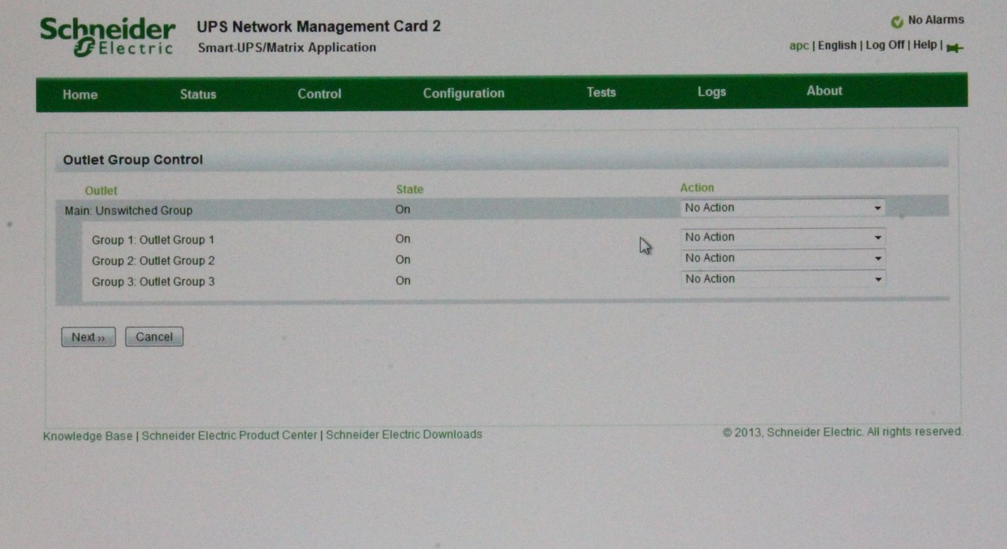The height and width of the screenshot is (549, 1007).
Task: Click the Group 1: Outlet Group 1 label
Action: [x=153, y=240]
